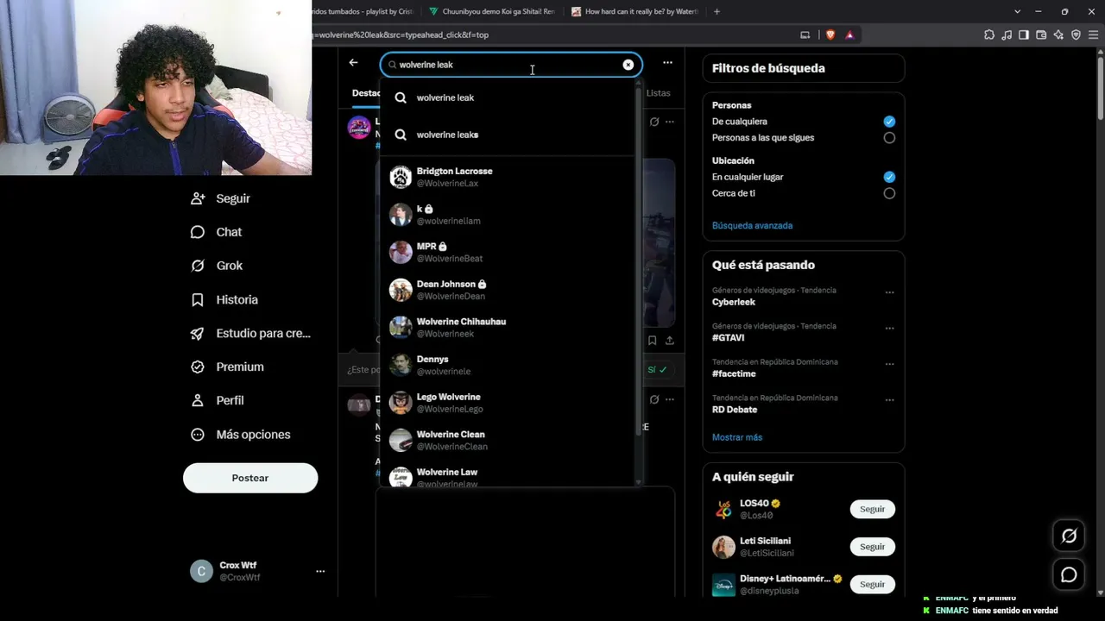Expand the browser tab search chevron

pyautogui.click(x=1018, y=12)
